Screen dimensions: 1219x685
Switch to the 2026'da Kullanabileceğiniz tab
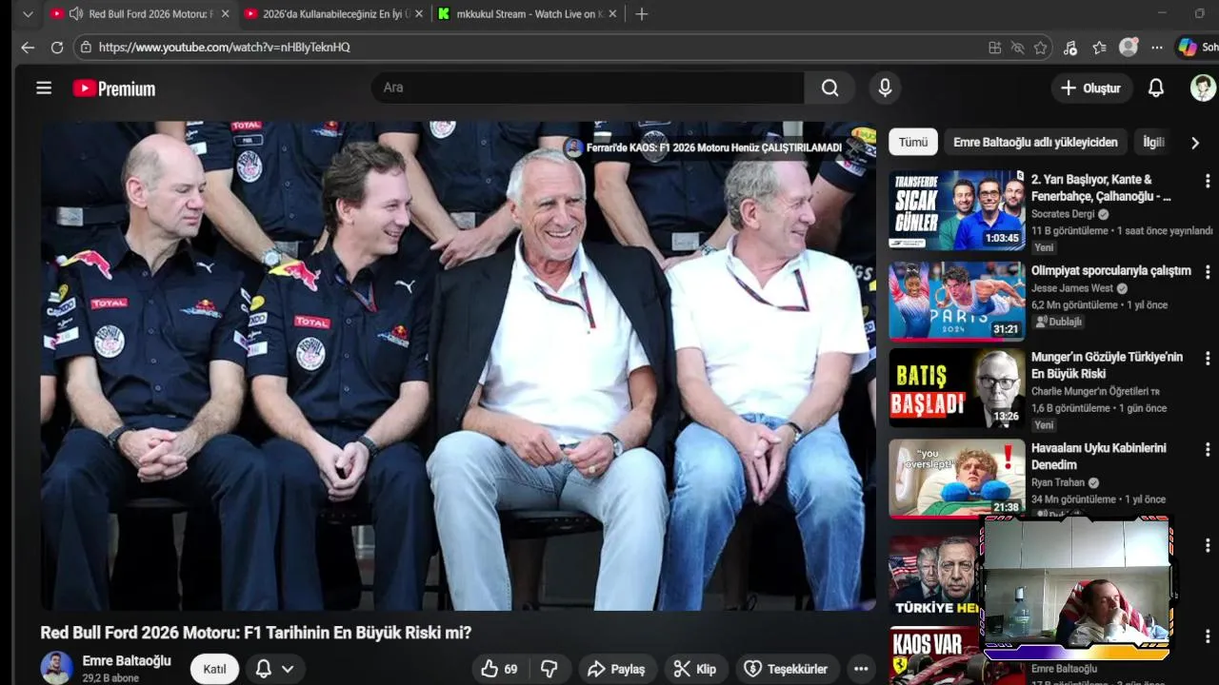tap(331, 13)
